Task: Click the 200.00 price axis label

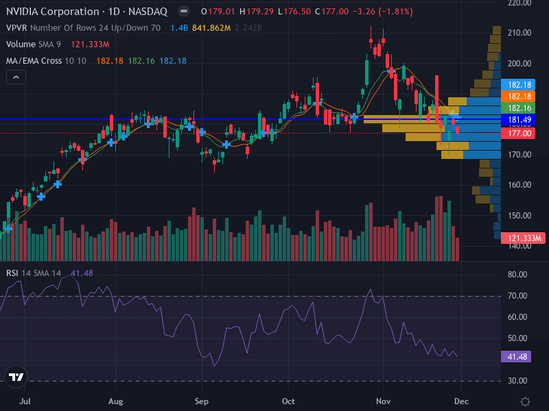Action: point(519,64)
